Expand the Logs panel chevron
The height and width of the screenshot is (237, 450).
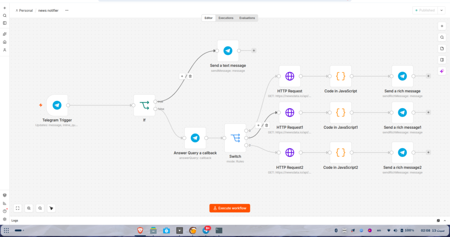(x=445, y=221)
